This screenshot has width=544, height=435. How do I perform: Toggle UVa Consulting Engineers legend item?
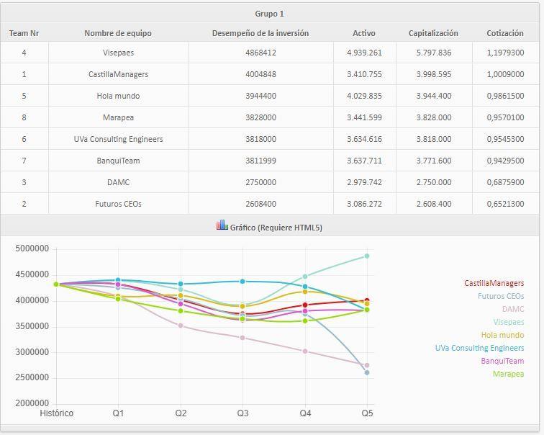(479, 348)
